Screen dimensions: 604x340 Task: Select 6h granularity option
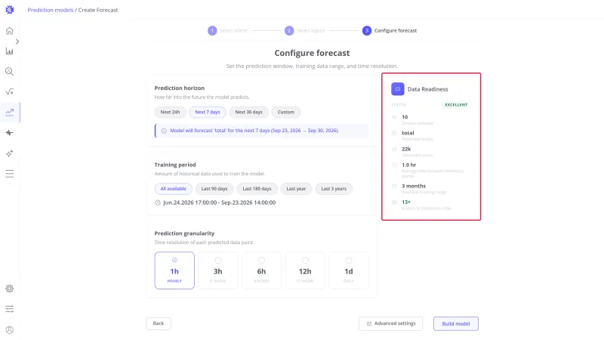click(x=261, y=270)
